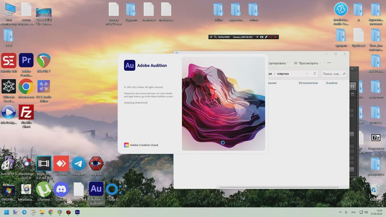Open the volume control in the tray
The height and width of the screenshot is (217, 386).
point(366,212)
